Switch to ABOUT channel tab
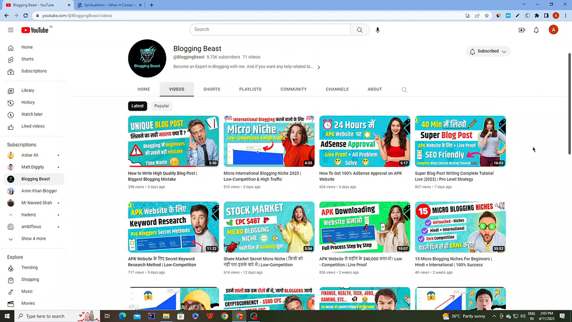This screenshot has width=572, height=322. tap(374, 89)
